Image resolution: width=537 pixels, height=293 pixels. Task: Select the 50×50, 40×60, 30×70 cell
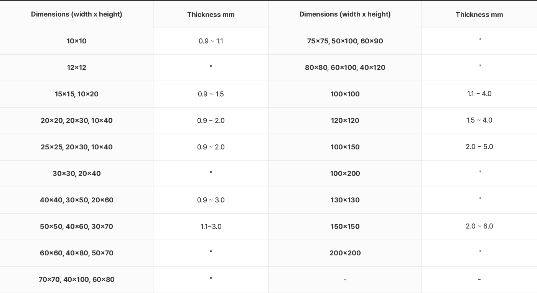point(77,227)
